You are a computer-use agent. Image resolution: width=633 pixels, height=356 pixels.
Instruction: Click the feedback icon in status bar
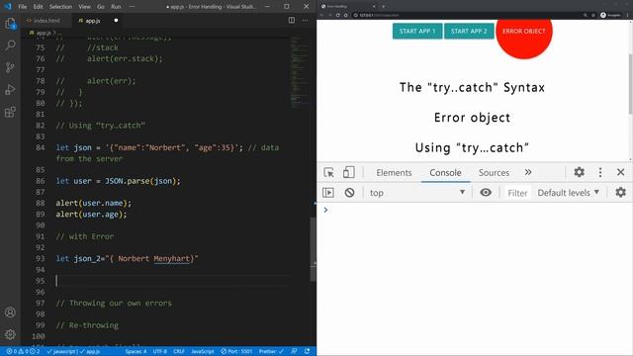(294, 352)
